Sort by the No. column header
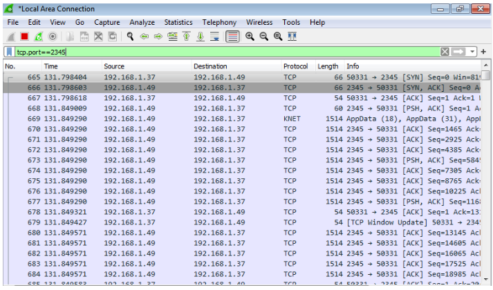493x290 pixels. pyautogui.click(x=23, y=66)
